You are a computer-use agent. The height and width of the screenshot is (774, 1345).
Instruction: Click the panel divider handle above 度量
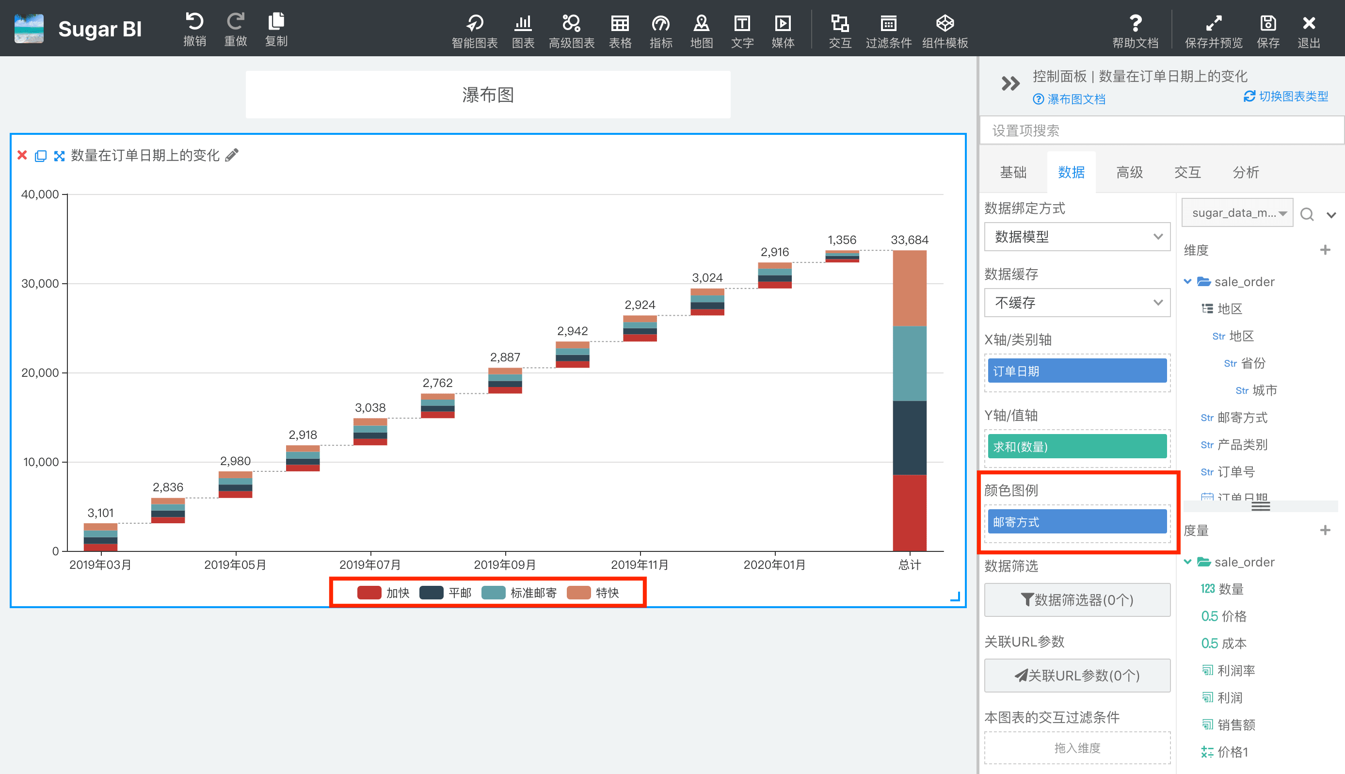pyautogui.click(x=1261, y=506)
